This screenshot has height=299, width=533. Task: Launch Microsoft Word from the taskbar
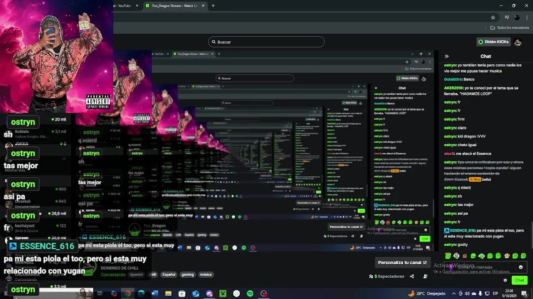click(x=155, y=293)
